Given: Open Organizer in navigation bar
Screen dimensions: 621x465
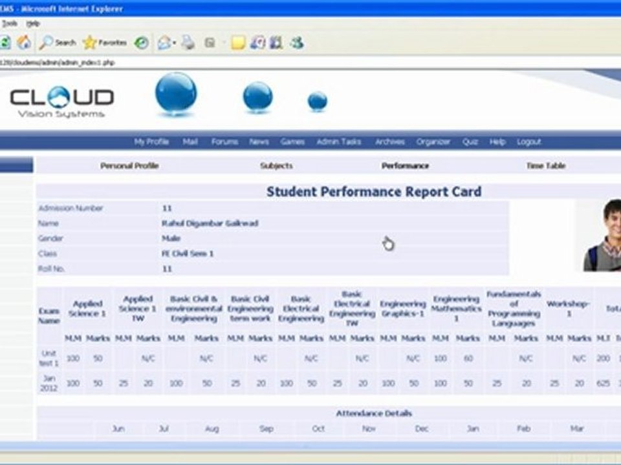Looking at the screenshot, I should click(433, 141).
